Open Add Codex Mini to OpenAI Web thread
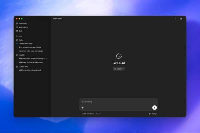Image resolution: width=200 pixels, height=133 pixels. click(x=30, y=70)
